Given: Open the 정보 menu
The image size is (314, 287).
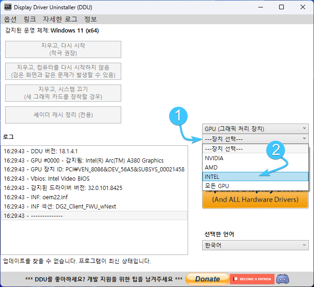Looking at the screenshot, I should click(x=91, y=20).
